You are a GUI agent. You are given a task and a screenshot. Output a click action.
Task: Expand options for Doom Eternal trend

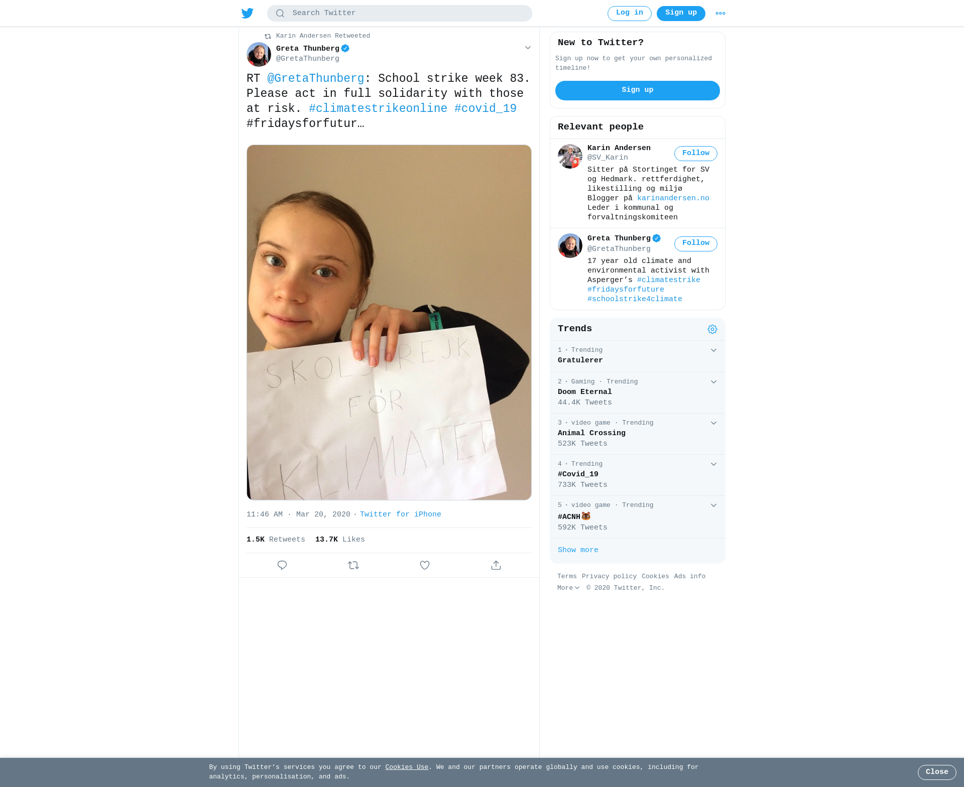713,382
